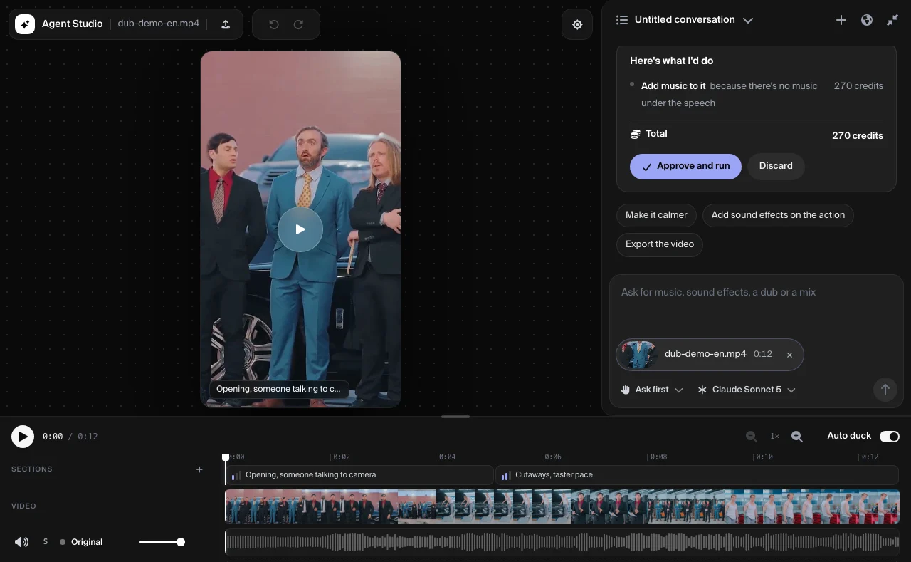Send the message with arrow button

click(885, 390)
